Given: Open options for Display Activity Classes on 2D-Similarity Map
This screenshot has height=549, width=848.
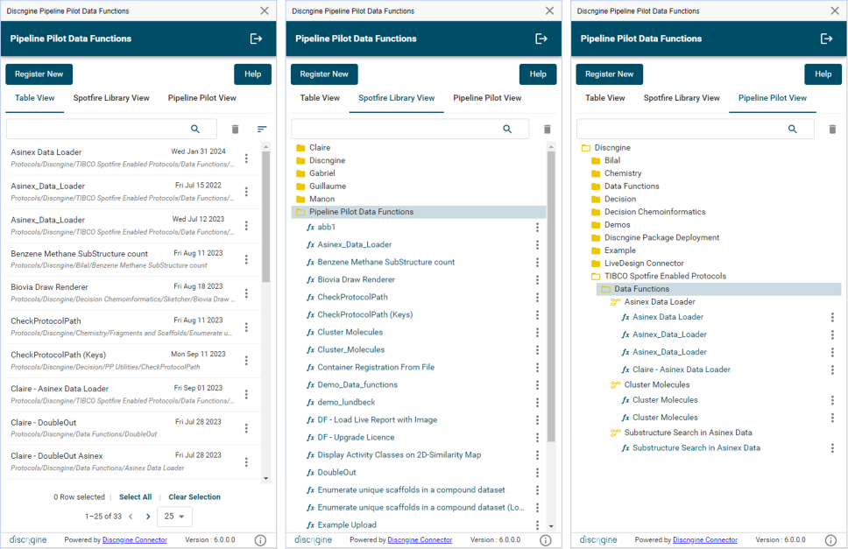Looking at the screenshot, I should click(x=537, y=455).
